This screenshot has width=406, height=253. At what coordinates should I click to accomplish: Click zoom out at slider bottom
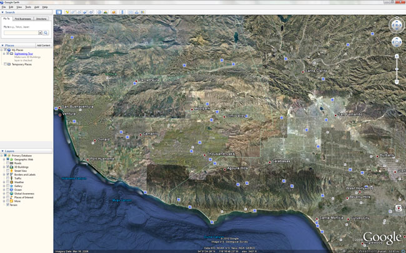click(x=397, y=82)
